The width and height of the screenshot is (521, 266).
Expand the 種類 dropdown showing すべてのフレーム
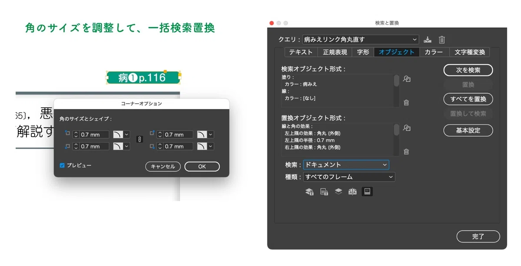(349, 177)
